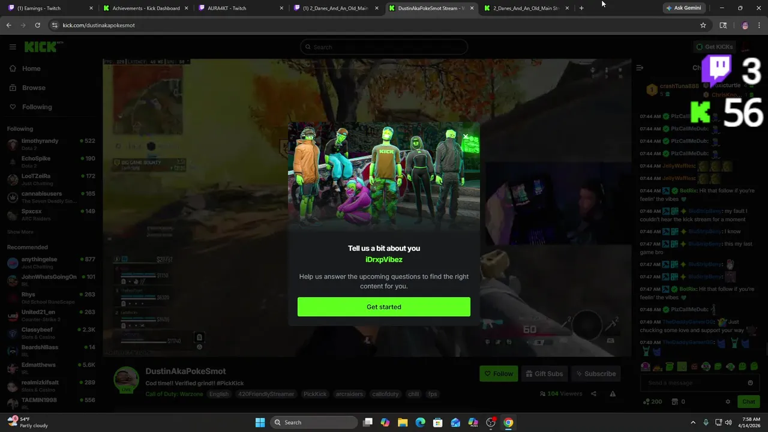Open LooTZeiRa followed channel
The image size is (768, 432).
click(51, 179)
